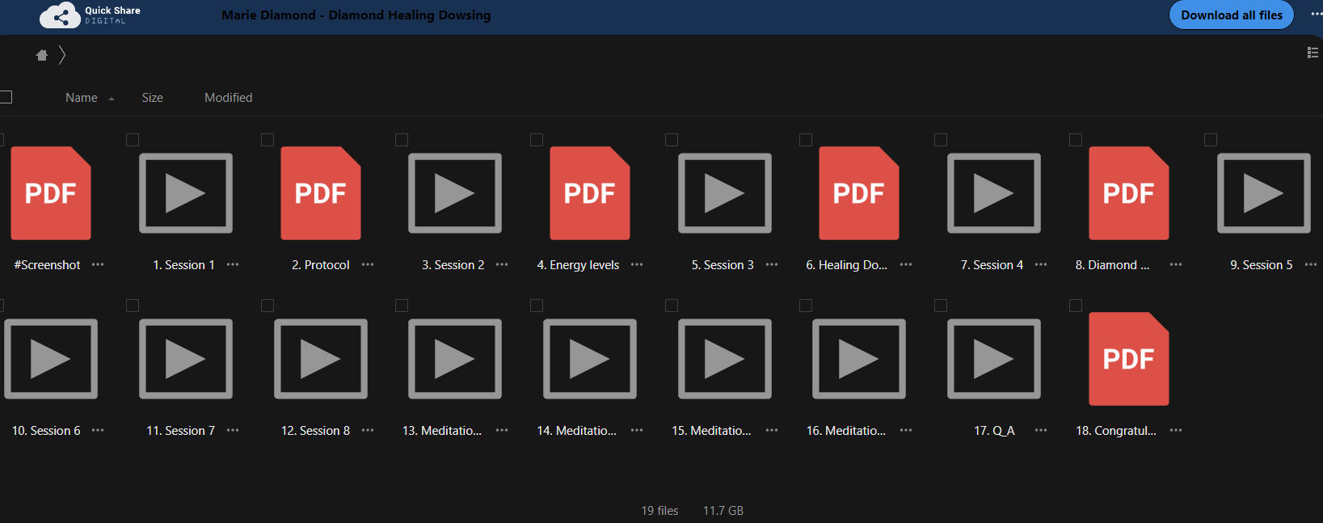1323x523 pixels.
Task: Sort files by Name column
Action: pyautogui.click(x=82, y=97)
